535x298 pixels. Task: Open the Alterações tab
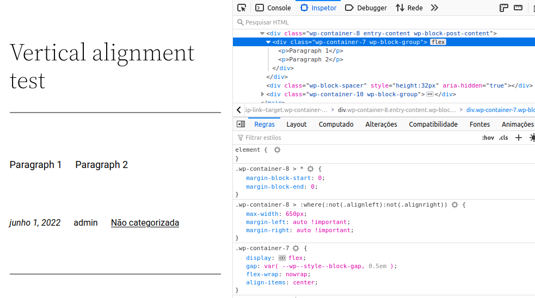[381, 125]
